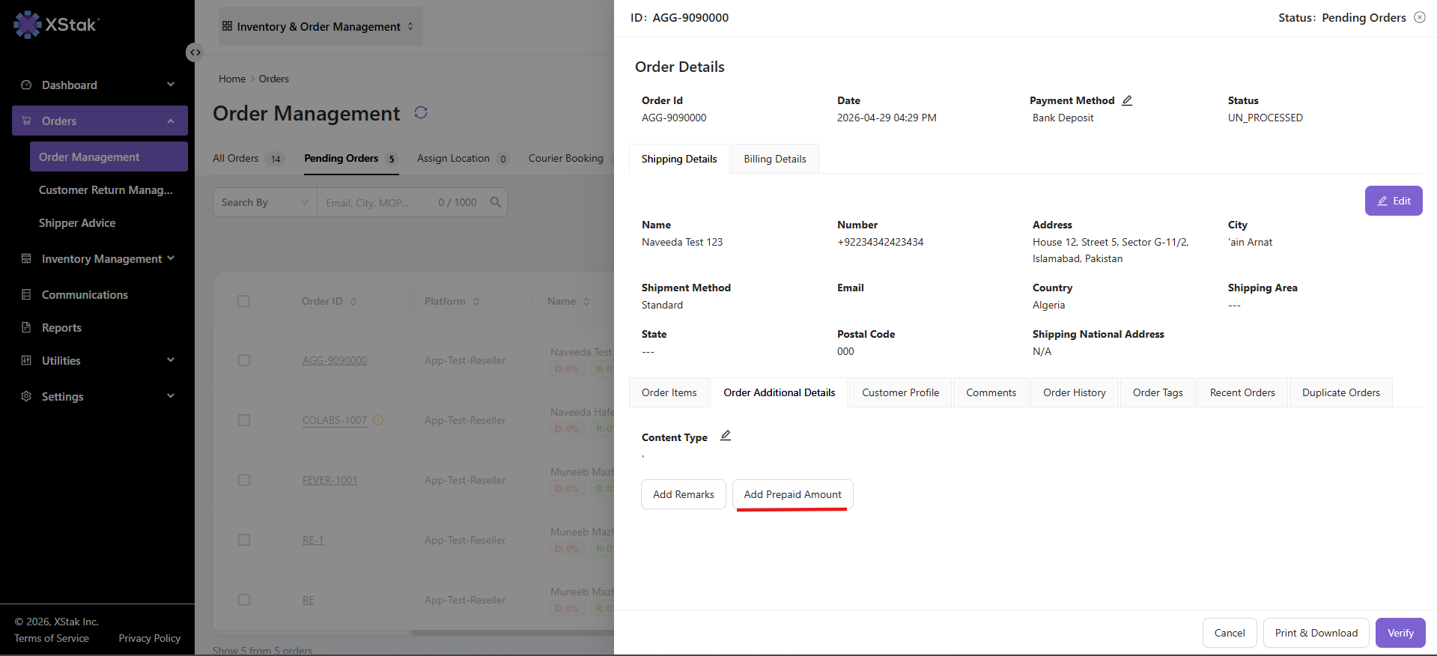
Task: Switch to the Billing Details tab
Action: (775, 159)
